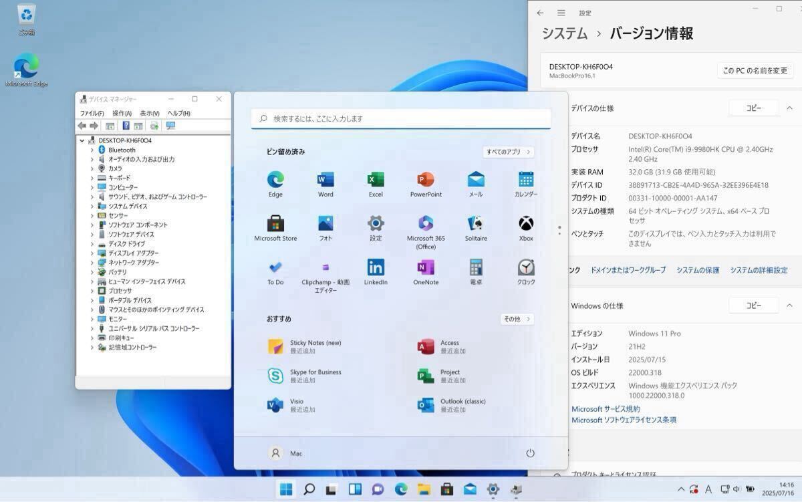
Task: Open PowerPoint pinned app
Action: point(426,184)
